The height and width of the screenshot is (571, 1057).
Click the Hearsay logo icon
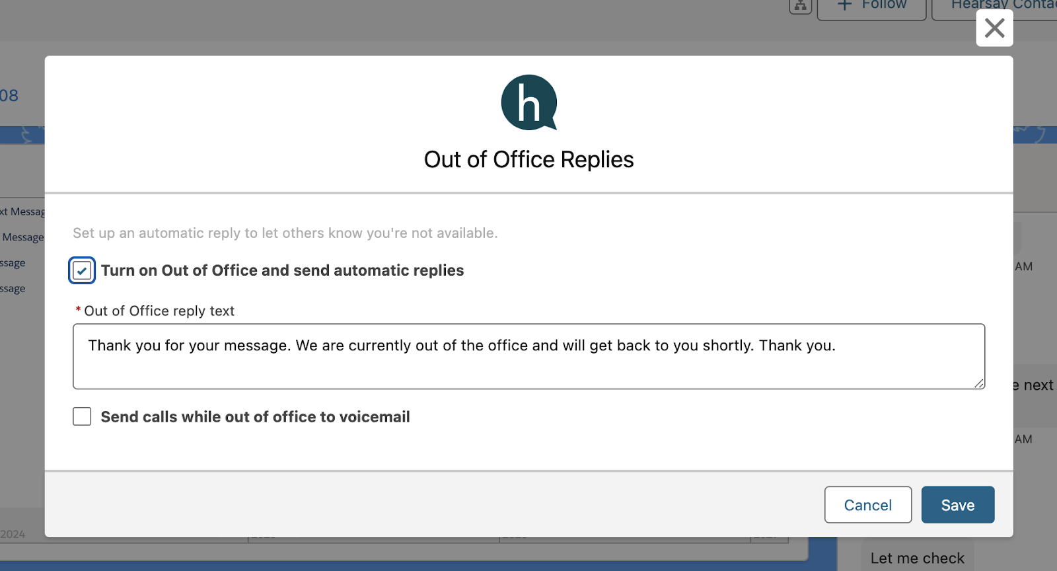529,102
